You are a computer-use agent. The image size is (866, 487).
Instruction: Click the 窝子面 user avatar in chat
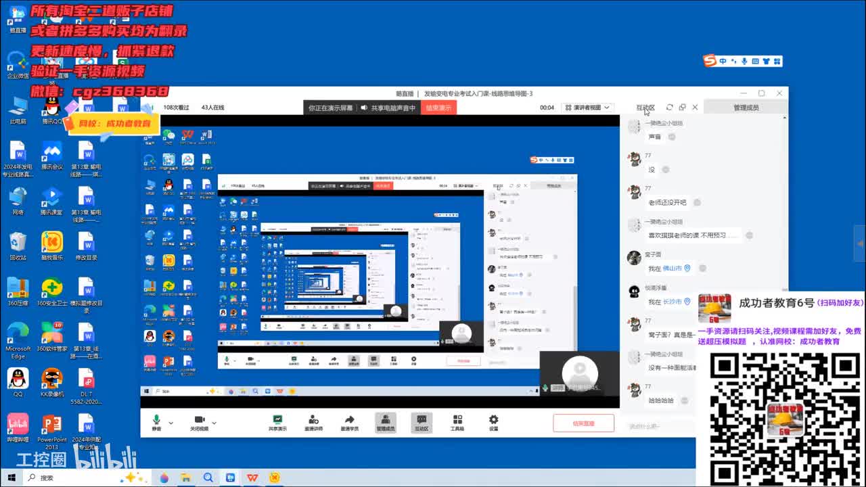pyautogui.click(x=634, y=258)
